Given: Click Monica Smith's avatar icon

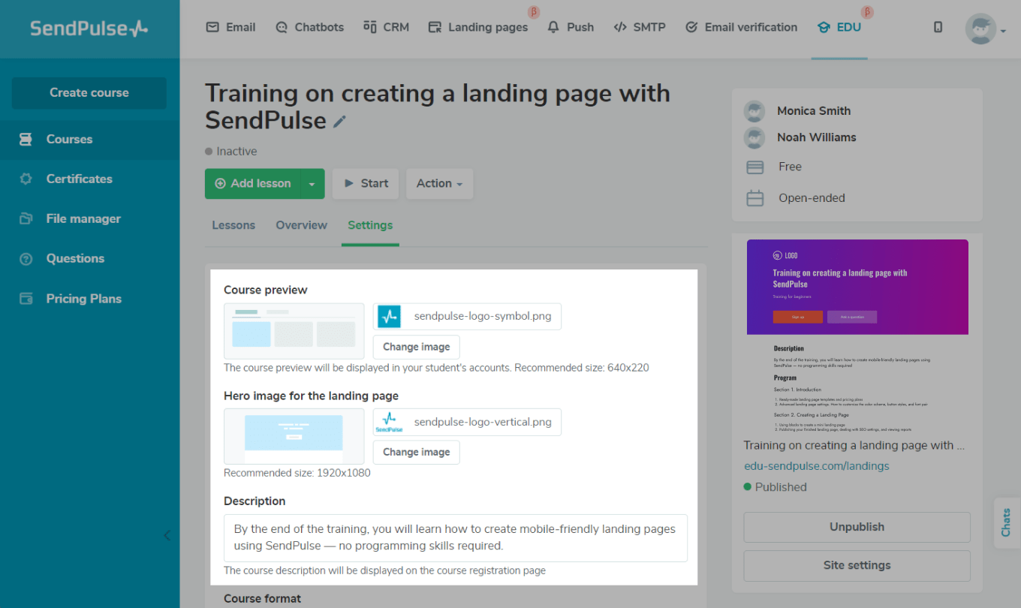Looking at the screenshot, I should click(754, 111).
